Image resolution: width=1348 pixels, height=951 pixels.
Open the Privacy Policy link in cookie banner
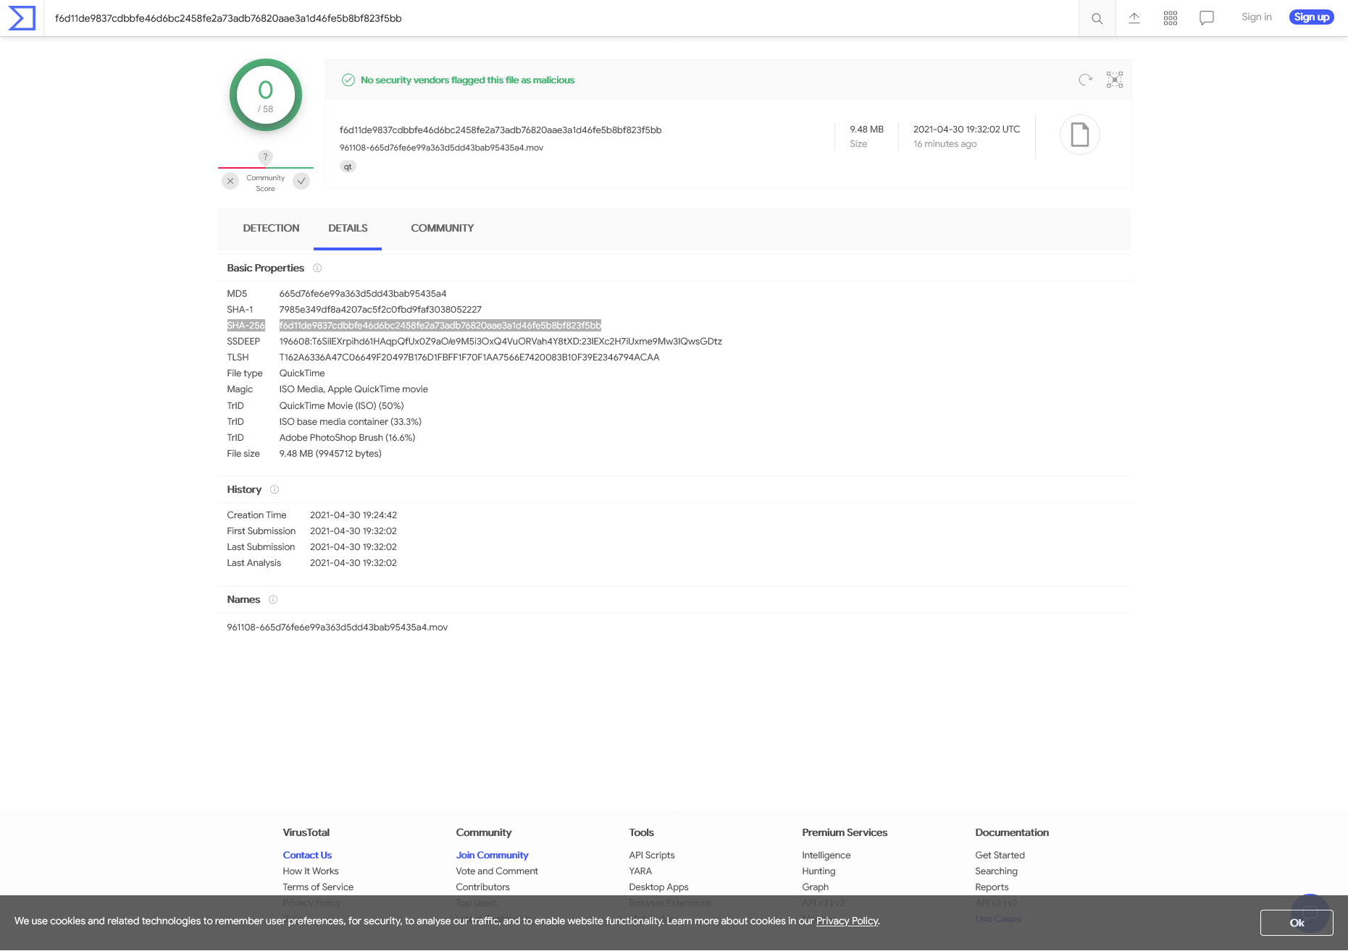tap(847, 921)
